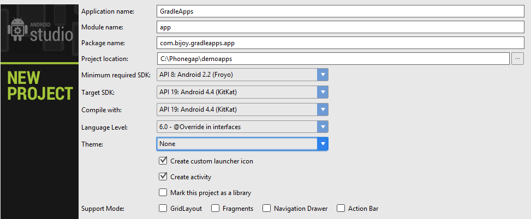Enable the Action Bar support option
Screen dimensions: 531x219
tap(341, 208)
